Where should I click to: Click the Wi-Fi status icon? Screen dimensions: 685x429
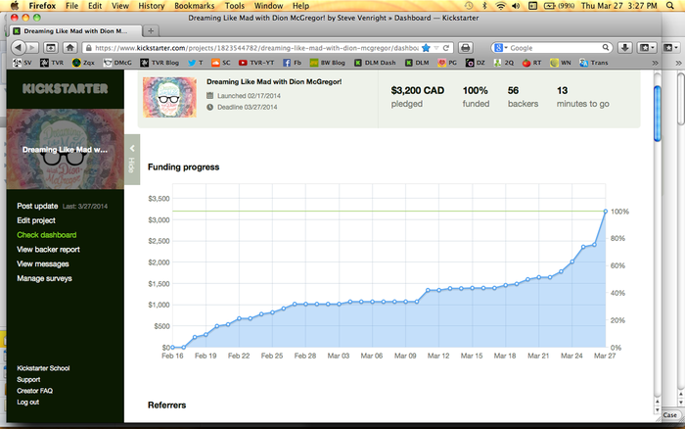[x=501, y=6]
